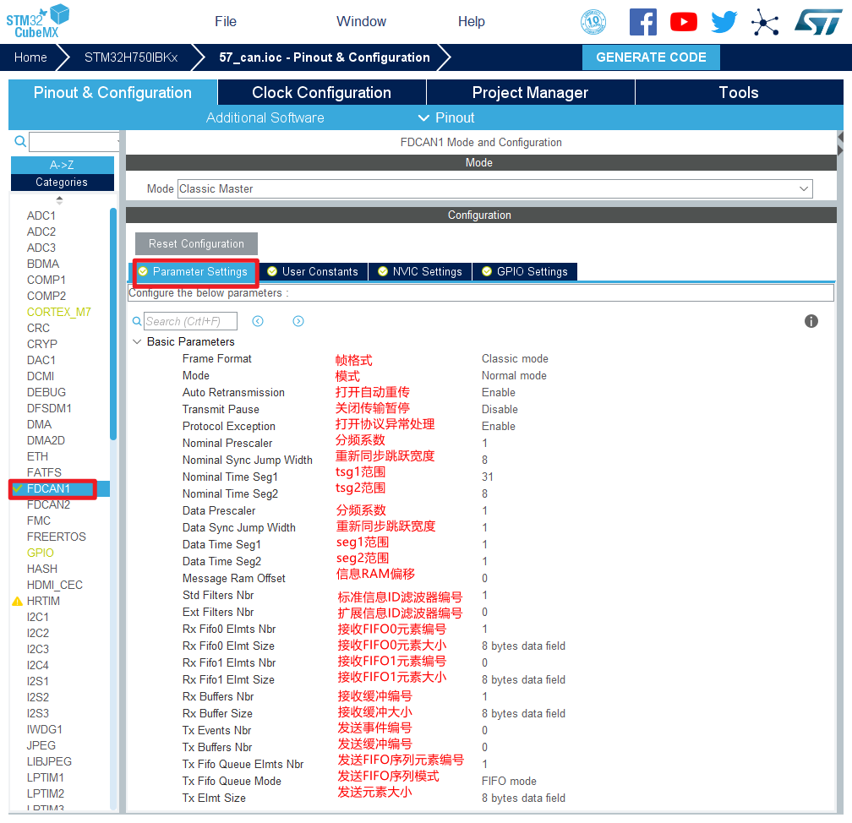This screenshot has width=852, height=823.
Task: Select FDCAN1 in the peripheral list
Action: click(49, 488)
